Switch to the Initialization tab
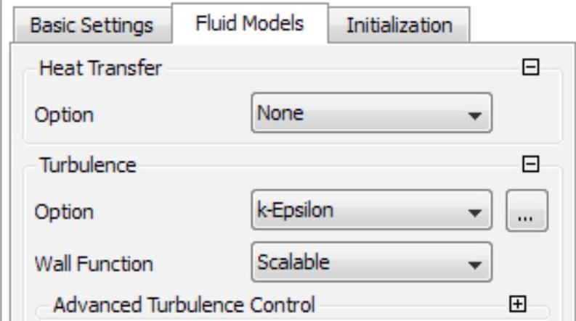 coord(399,25)
